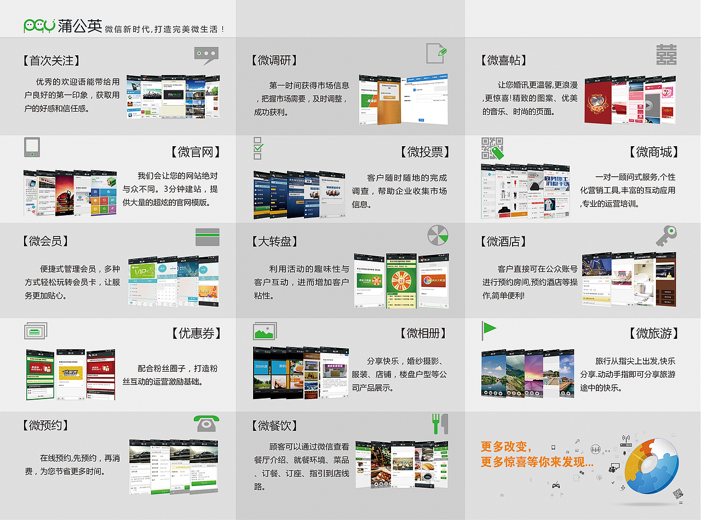Select the 【首次关注】 section heading
The image size is (701, 520).
(52, 61)
